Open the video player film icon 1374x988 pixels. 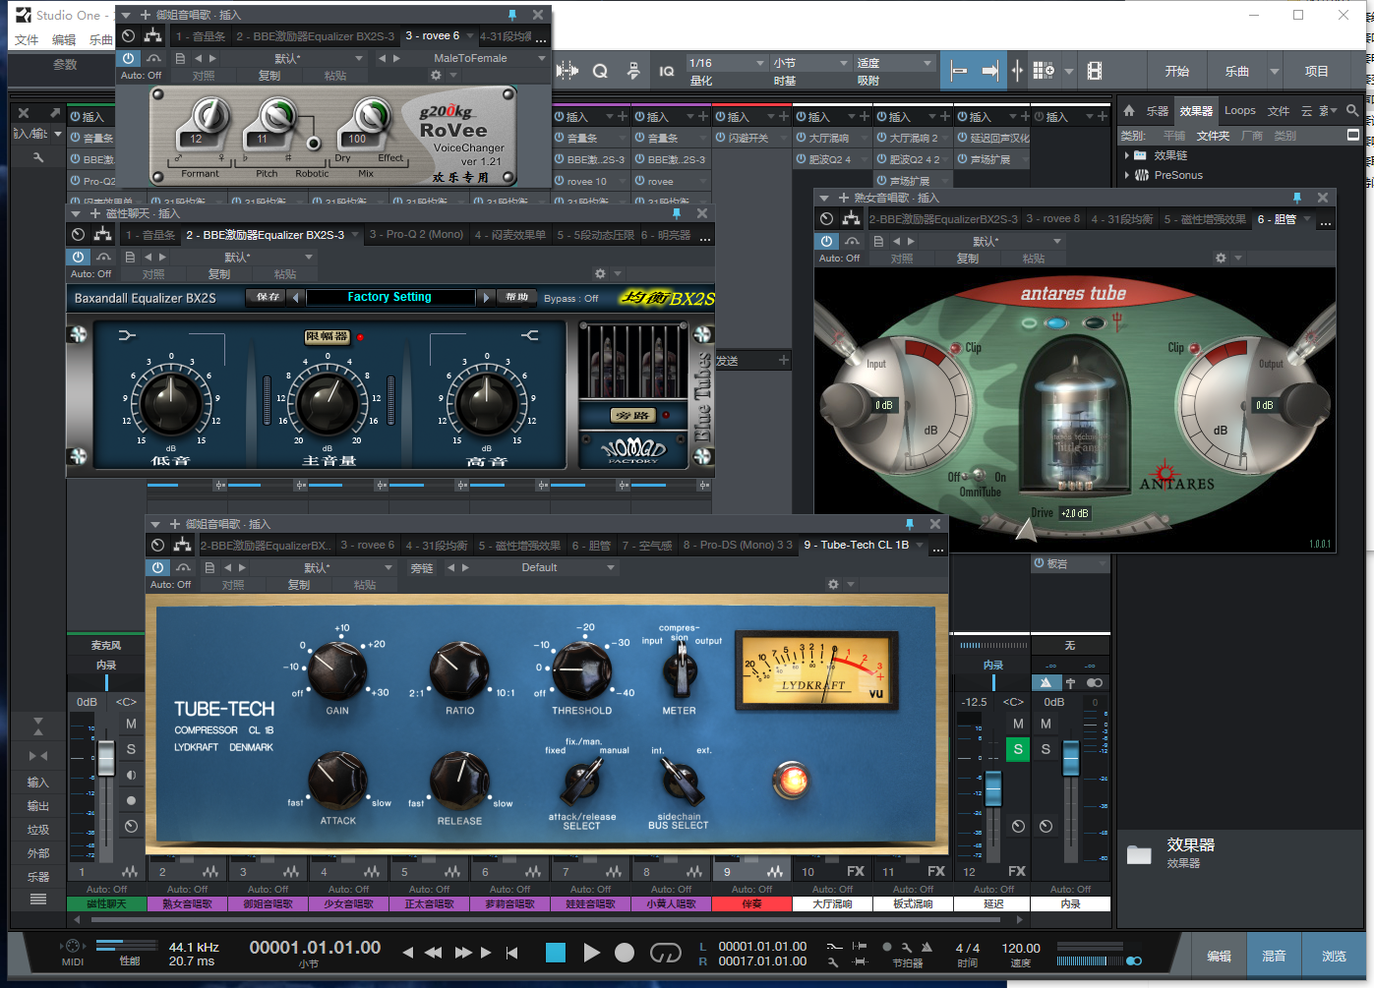[x=1095, y=71]
